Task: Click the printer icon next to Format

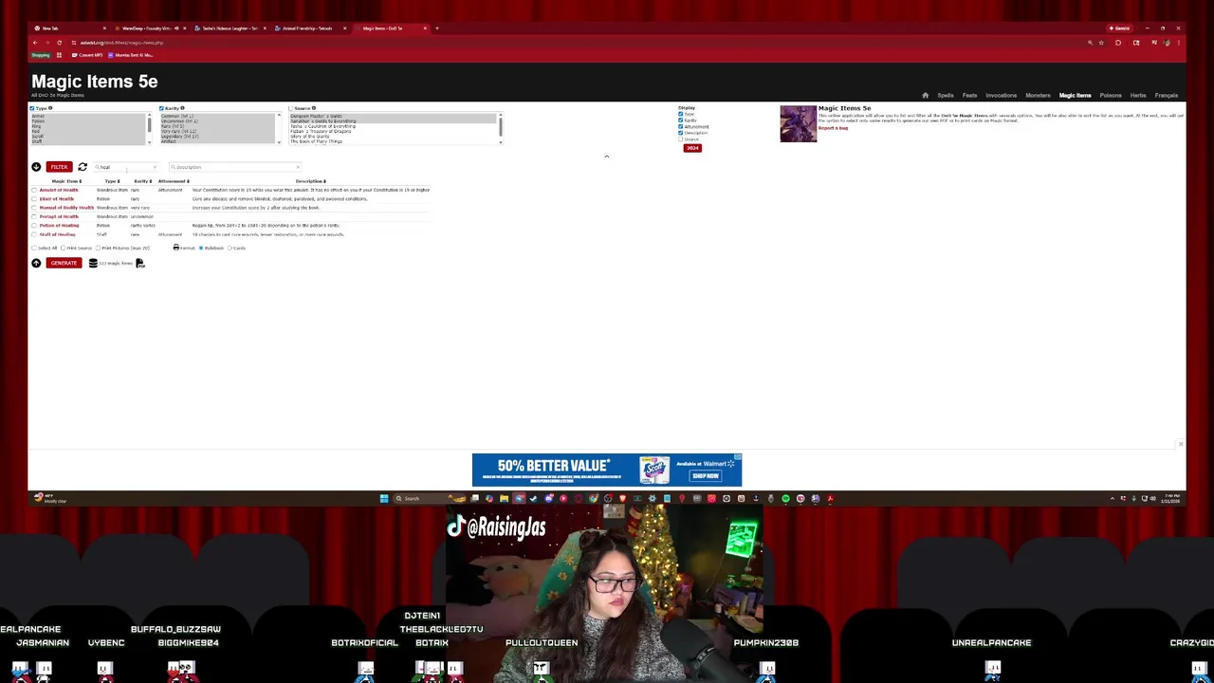Action: coord(176,248)
